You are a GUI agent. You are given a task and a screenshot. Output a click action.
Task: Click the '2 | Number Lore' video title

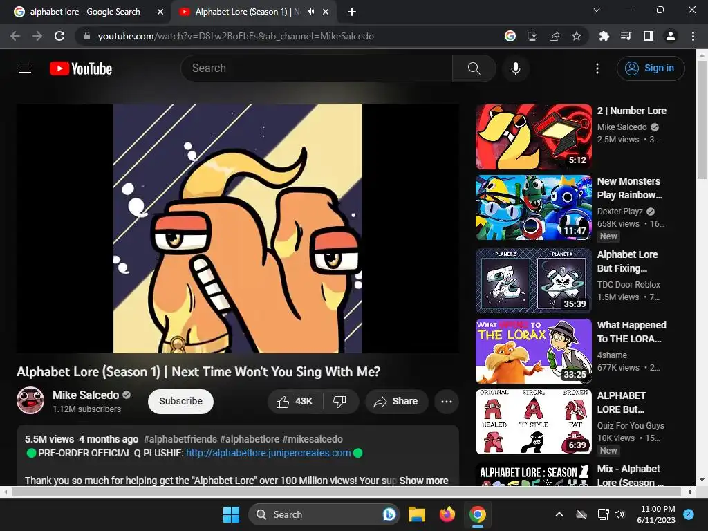(632, 111)
